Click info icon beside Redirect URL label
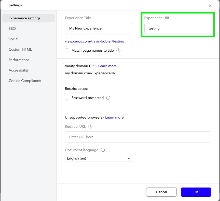Viewport: 220px width, 201px height. [90, 126]
